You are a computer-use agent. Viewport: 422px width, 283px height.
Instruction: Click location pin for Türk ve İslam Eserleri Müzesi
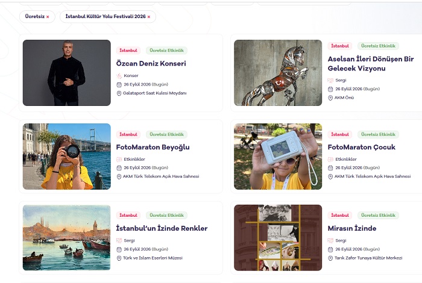(119, 258)
